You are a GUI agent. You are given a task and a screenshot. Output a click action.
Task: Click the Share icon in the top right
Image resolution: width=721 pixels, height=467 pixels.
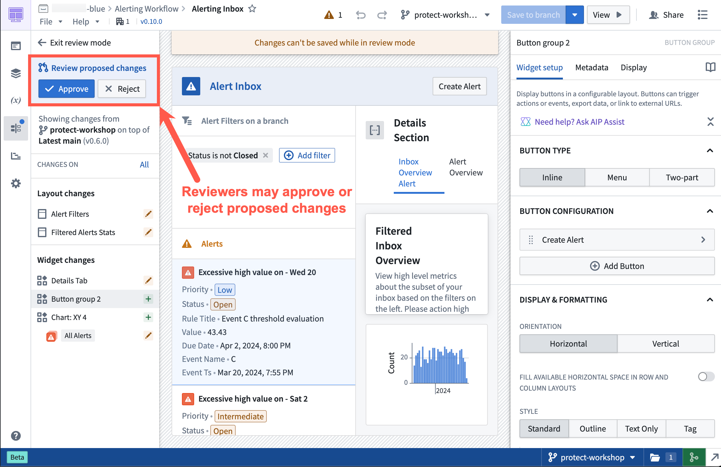(654, 15)
